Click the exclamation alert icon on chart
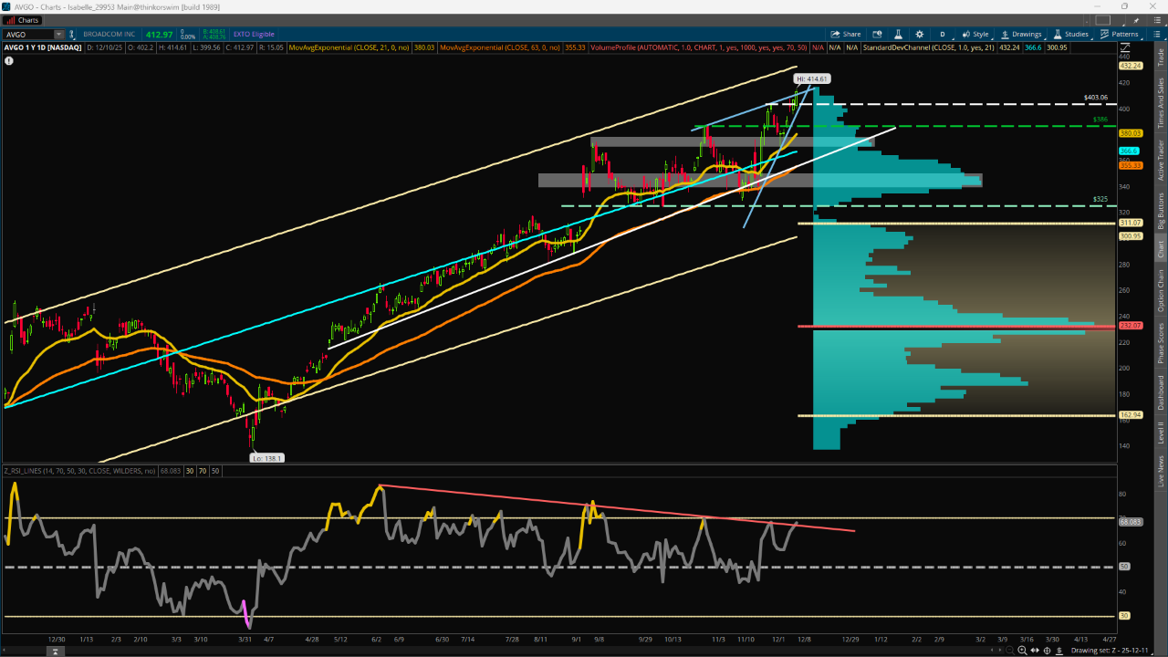The height and width of the screenshot is (657, 1168). [9, 61]
